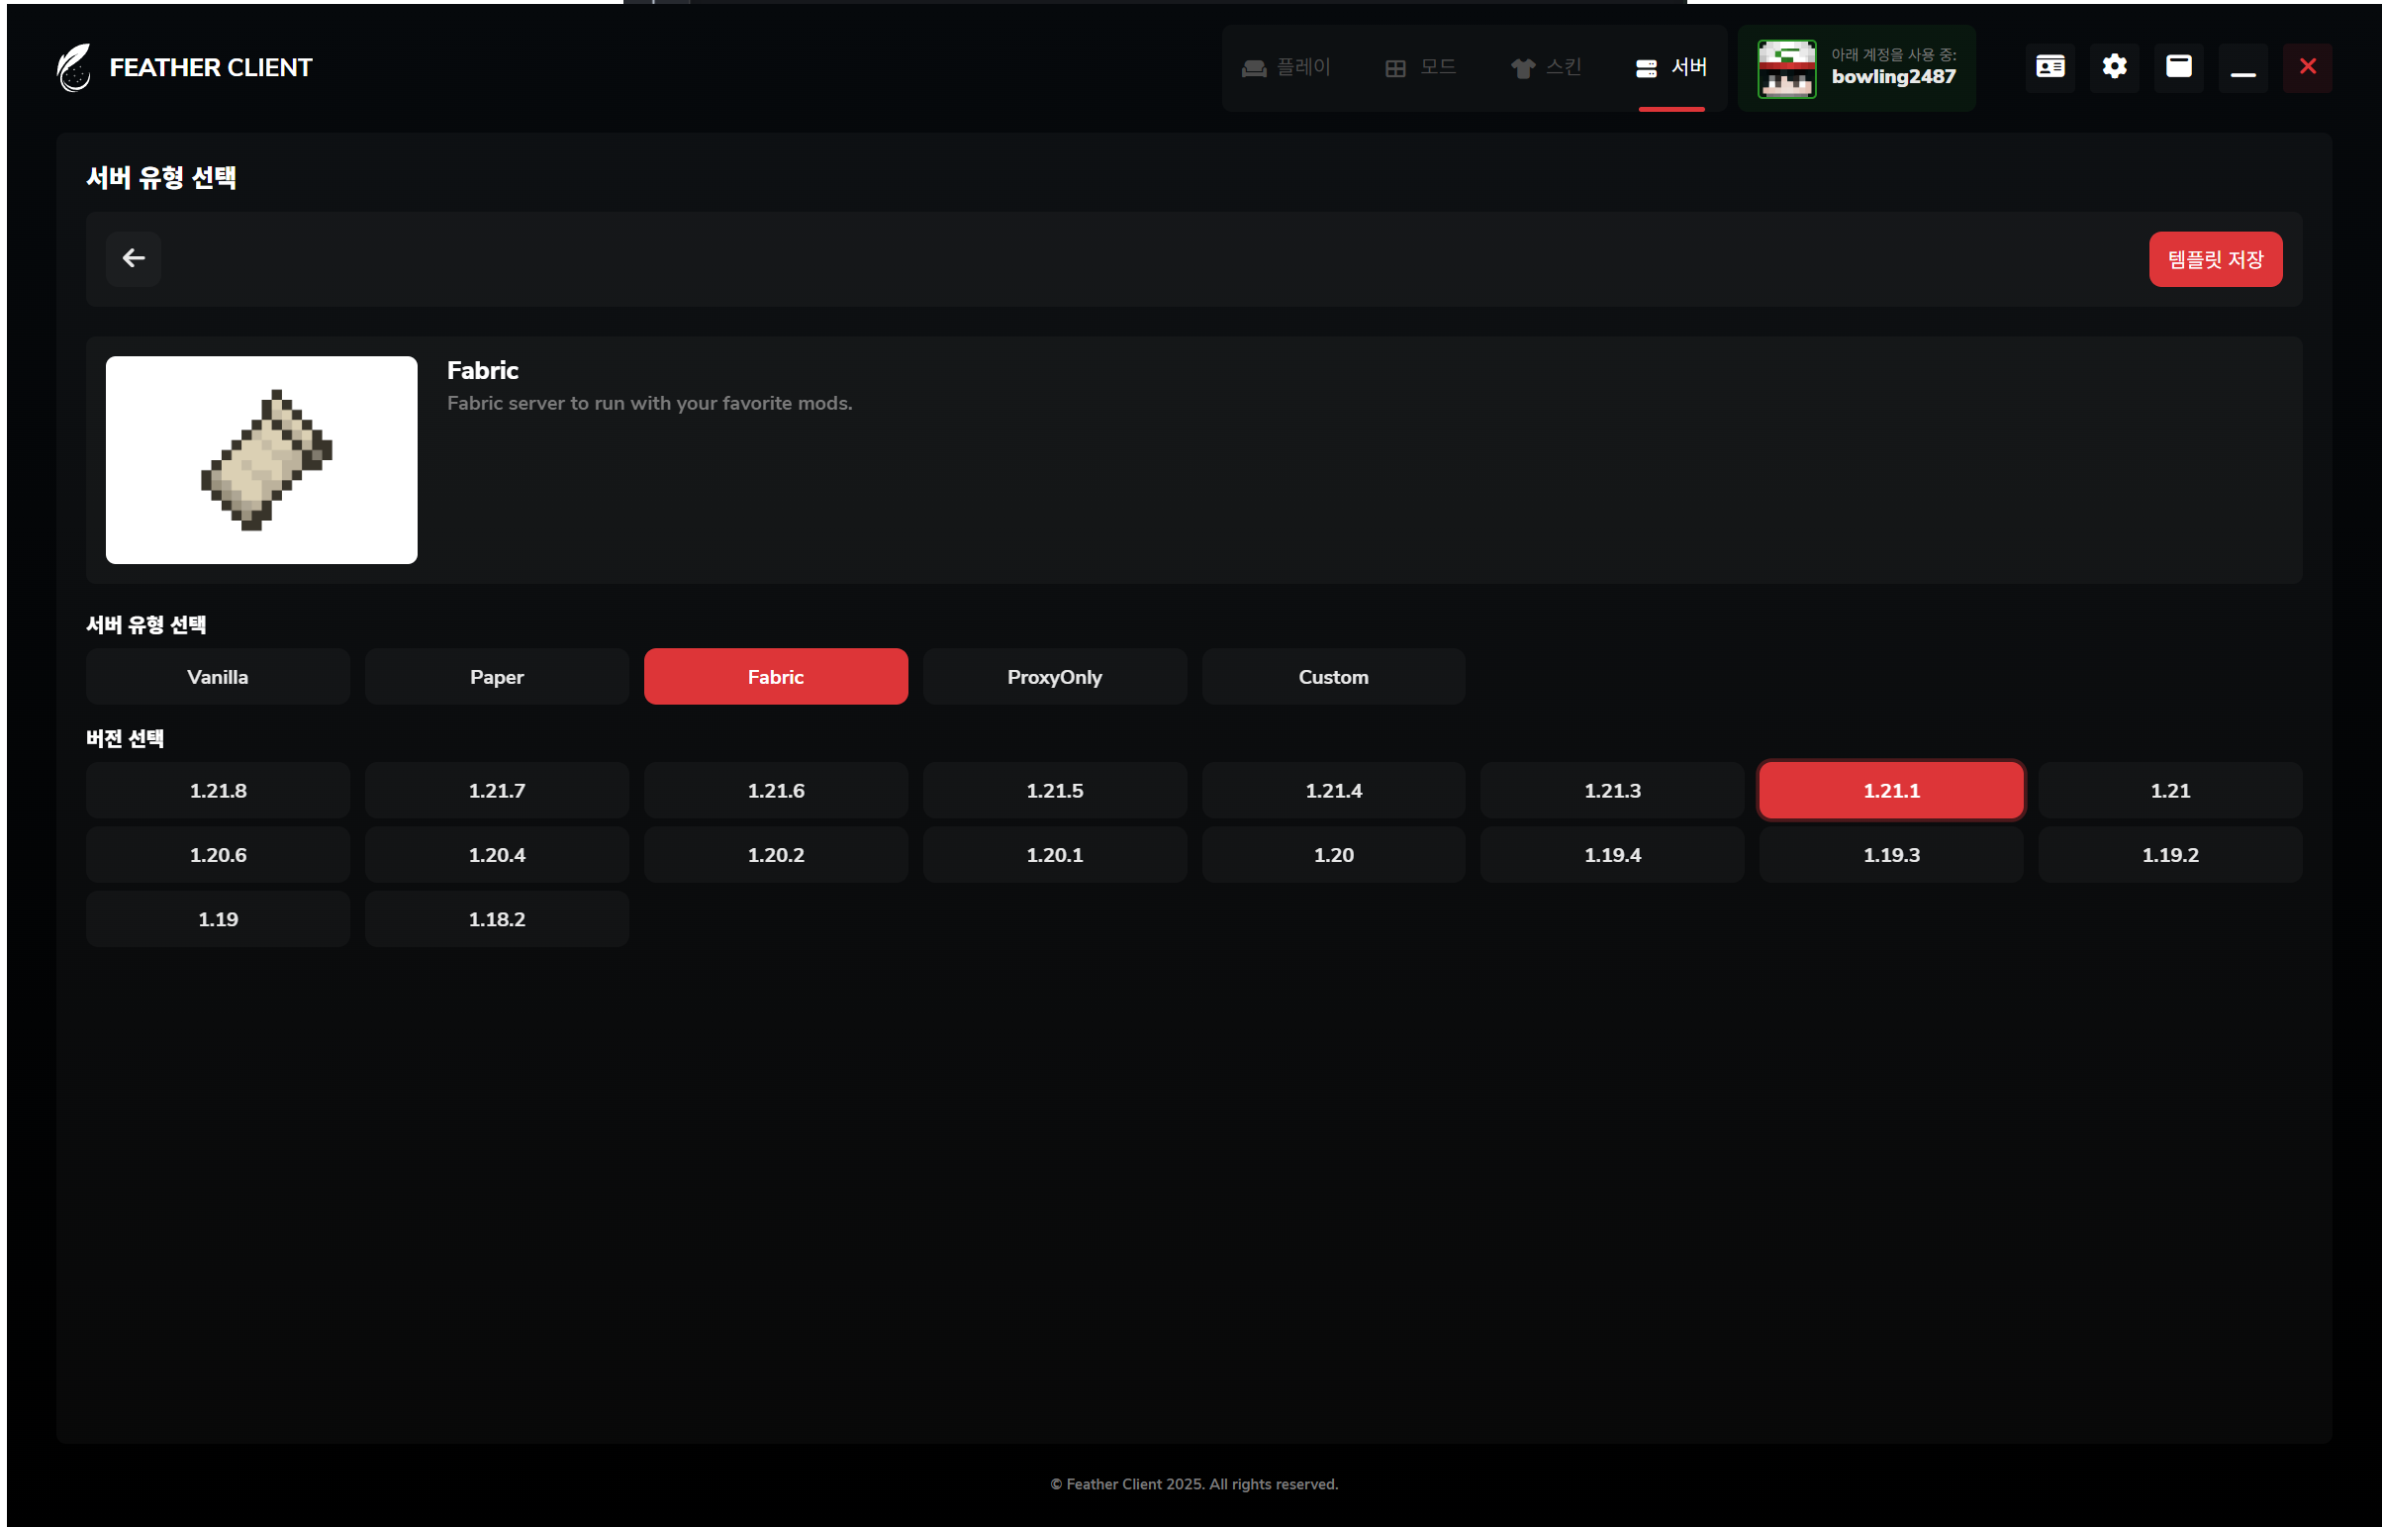The height and width of the screenshot is (1527, 2382).
Task: Click the window panel icon beside gear
Action: coord(2178,67)
